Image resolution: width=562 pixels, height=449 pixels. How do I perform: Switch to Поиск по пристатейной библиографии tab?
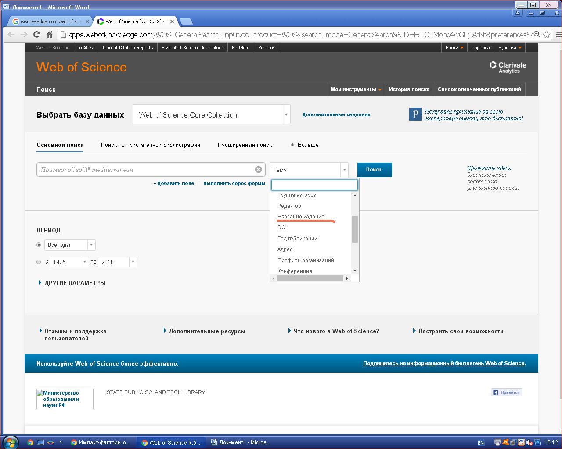point(151,145)
